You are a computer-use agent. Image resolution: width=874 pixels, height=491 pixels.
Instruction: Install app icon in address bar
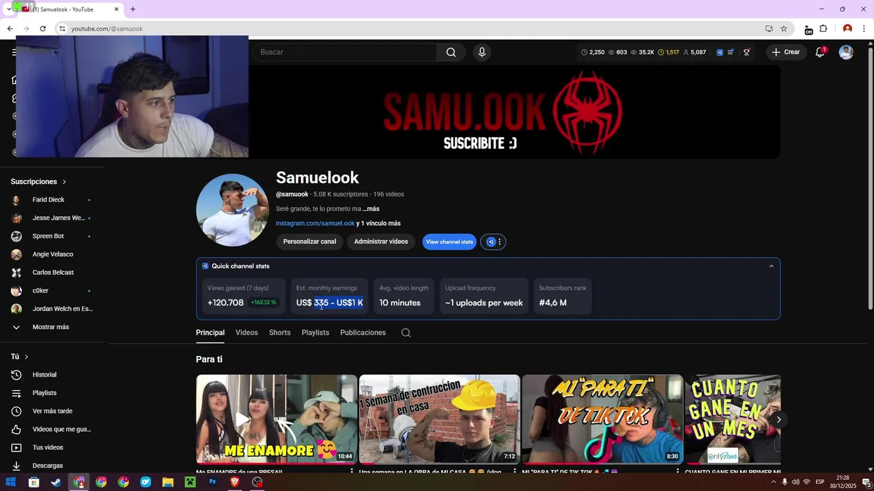click(x=769, y=29)
